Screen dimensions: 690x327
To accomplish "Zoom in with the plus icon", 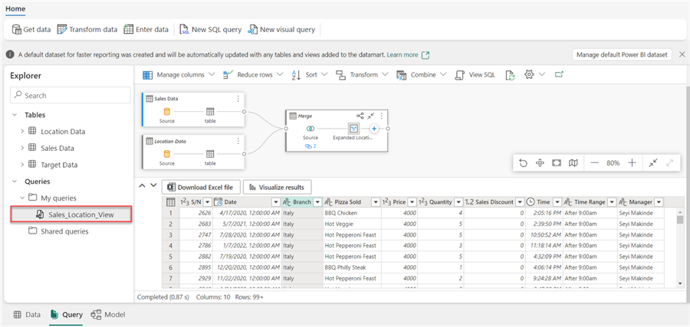I will (x=632, y=163).
